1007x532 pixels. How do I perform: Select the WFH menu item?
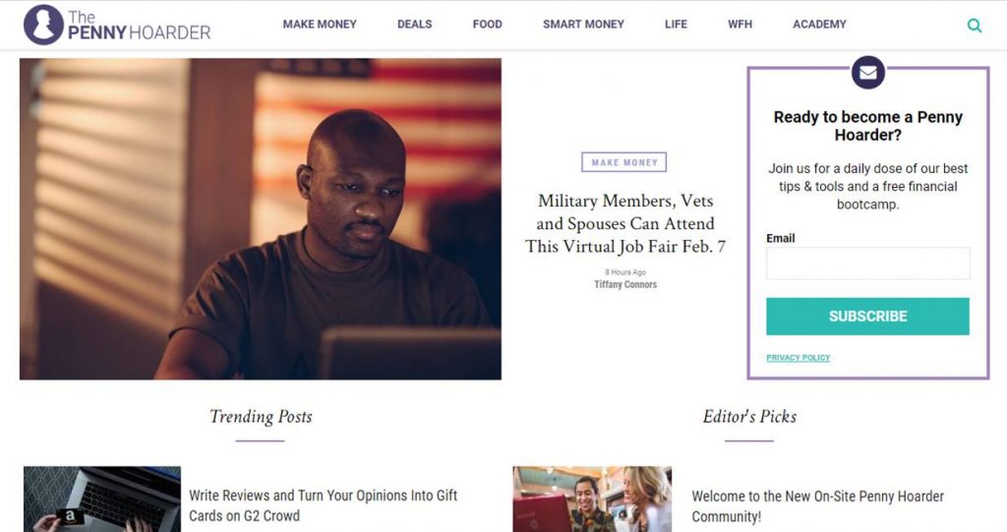[740, 25]
